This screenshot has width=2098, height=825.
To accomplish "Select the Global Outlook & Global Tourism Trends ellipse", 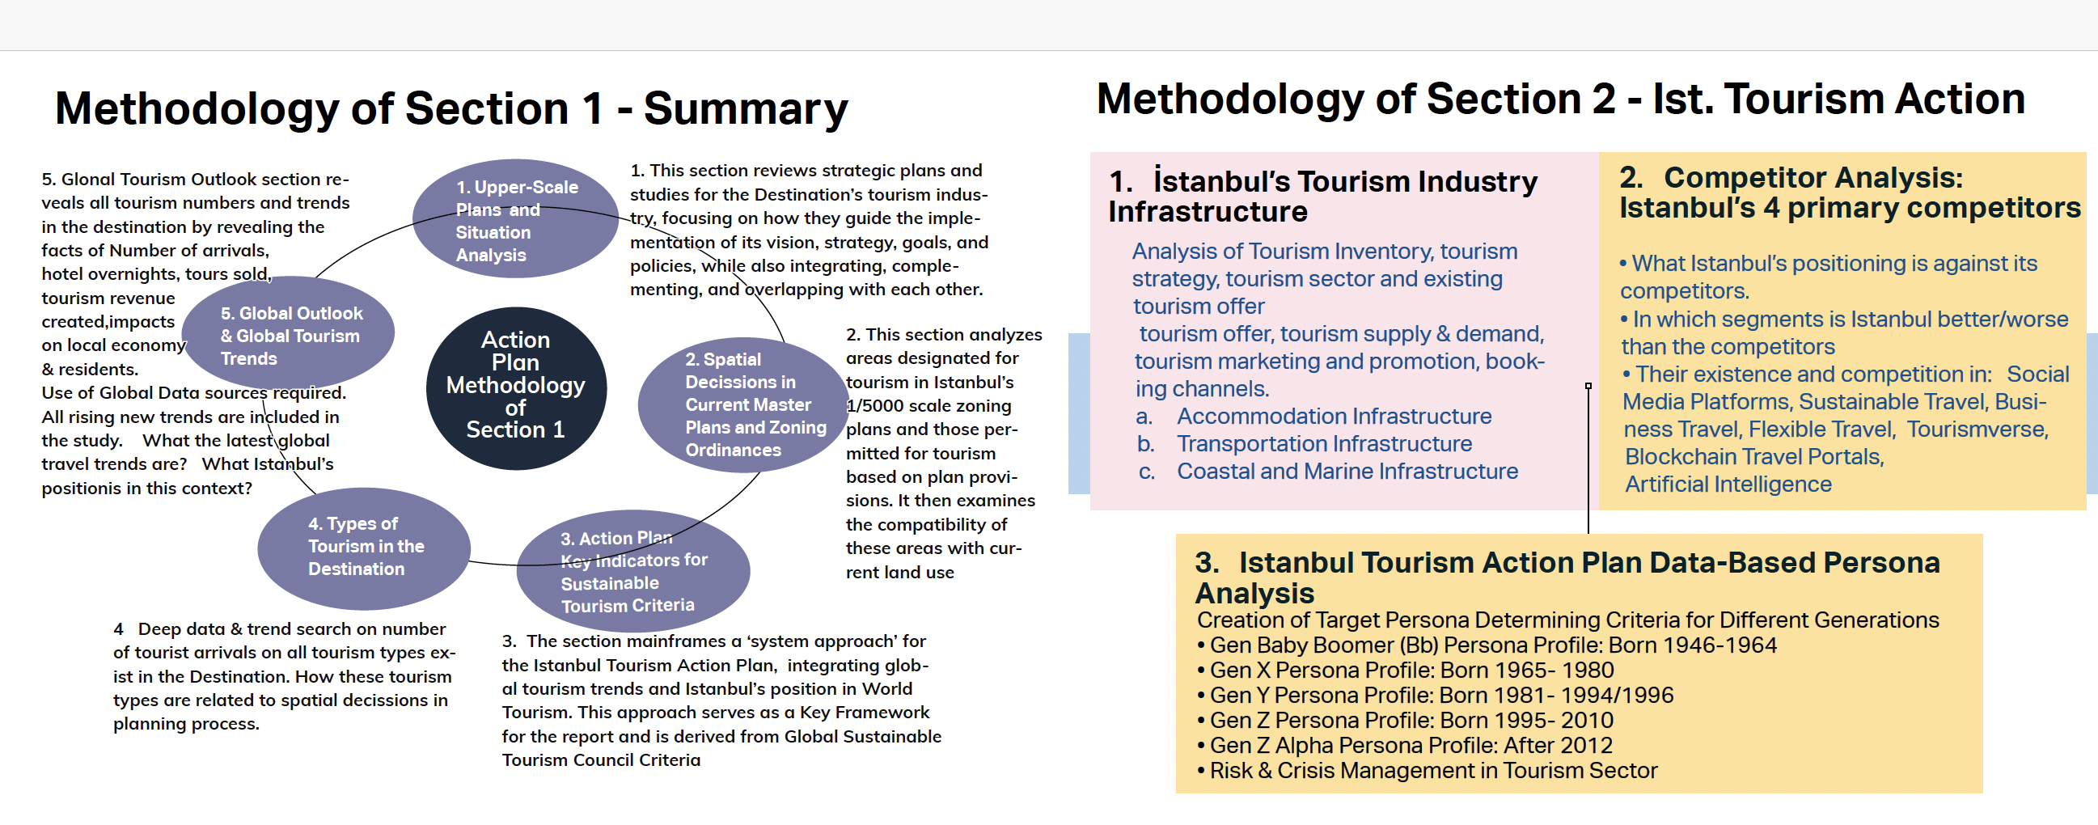I will 289,335.
